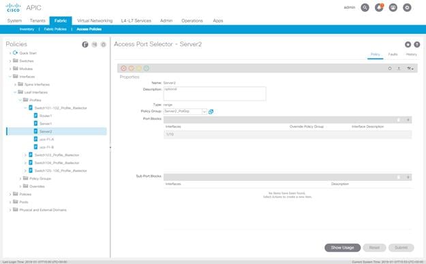Viewport: 426px width, 264px height.
Task: Select the ucs-FI-A tree item
Action: pos(46,139)
